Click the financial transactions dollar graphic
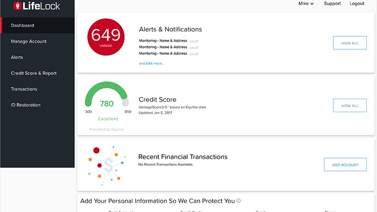This screenshot has height=212, width=377. pyautogui.click(x=107, y=166)
